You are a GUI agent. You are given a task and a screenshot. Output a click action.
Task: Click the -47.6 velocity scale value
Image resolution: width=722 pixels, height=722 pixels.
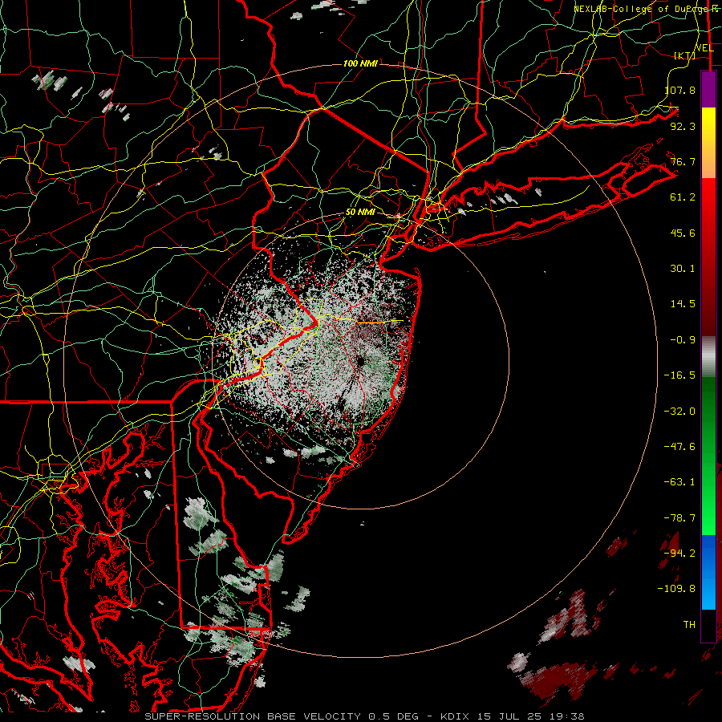tap(679, 447)
